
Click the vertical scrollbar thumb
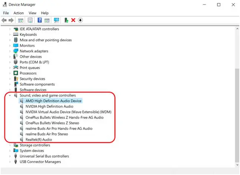point(237,116)
